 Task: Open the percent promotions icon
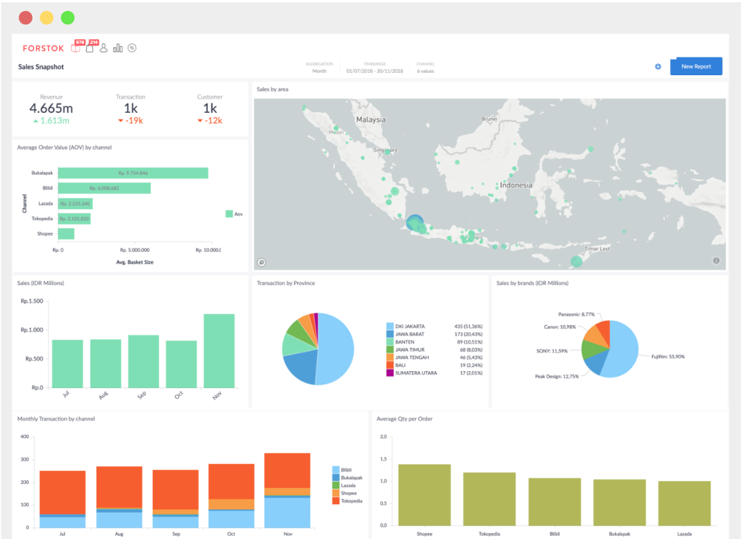[x=132, y=48]
